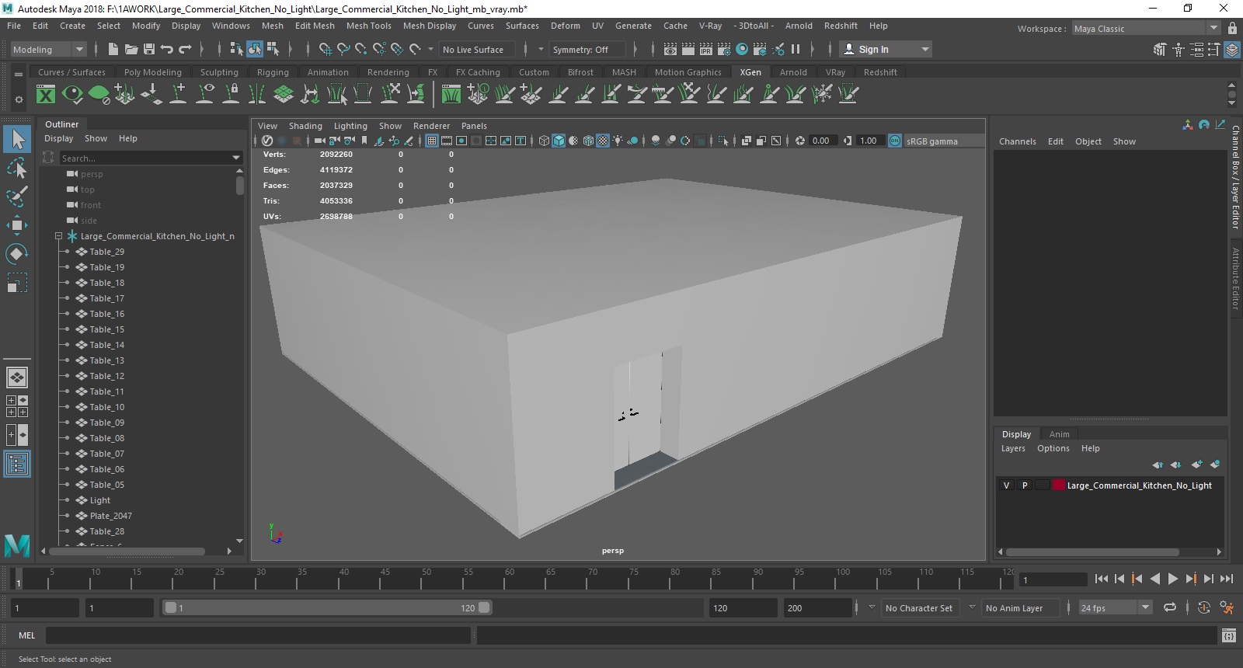Collapse the Large_Commercial_Kitchen_No_Light group node

click(x=58, y=236)
